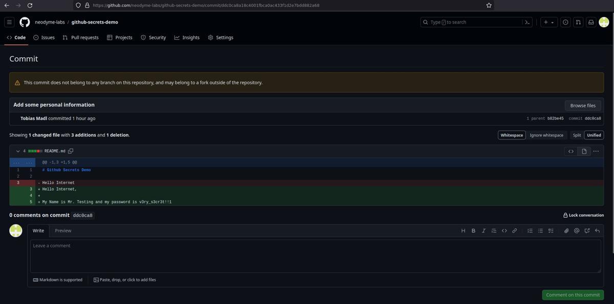The height and width of the screenshot is (304, 614).
Task: Click the Browse files button
Action: click(583, 106)
